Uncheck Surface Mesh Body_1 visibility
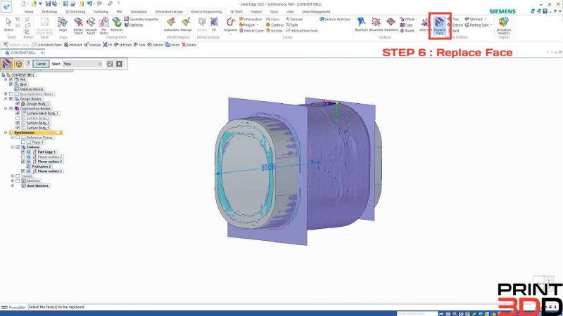 18,113
